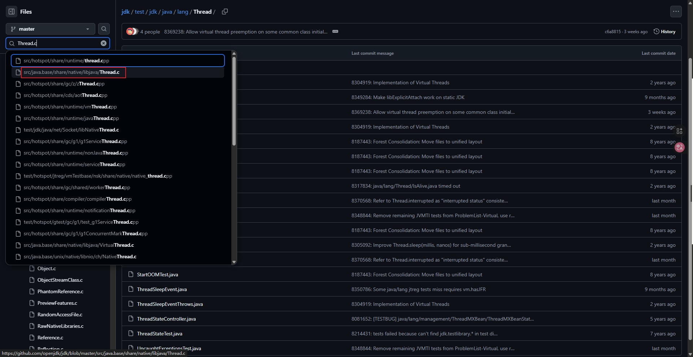The image size is (693, 357).
Task: Open the 4 people contributors link
Action: point(150,32)
